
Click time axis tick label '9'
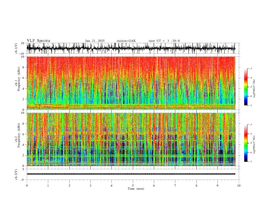pos(217,186)
